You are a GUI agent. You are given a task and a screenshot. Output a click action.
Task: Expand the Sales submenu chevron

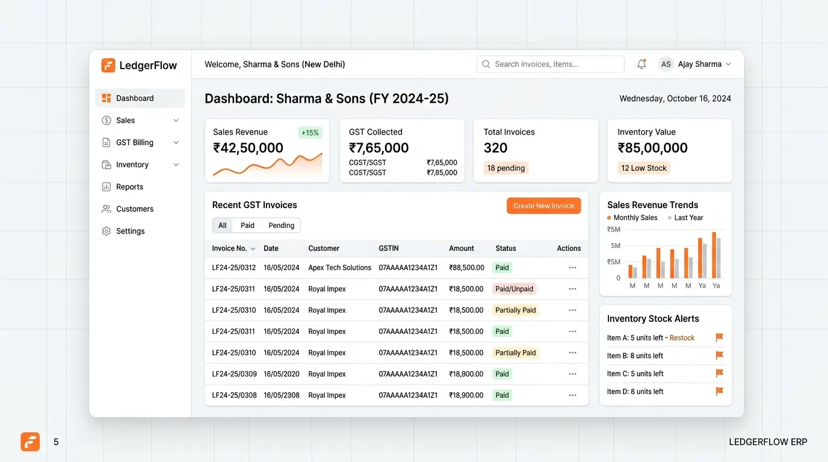[x=176, y=120]
